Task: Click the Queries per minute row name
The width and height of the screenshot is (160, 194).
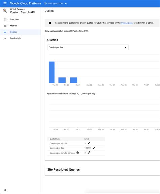Action: pyautogui.click(x=58, y=143)
